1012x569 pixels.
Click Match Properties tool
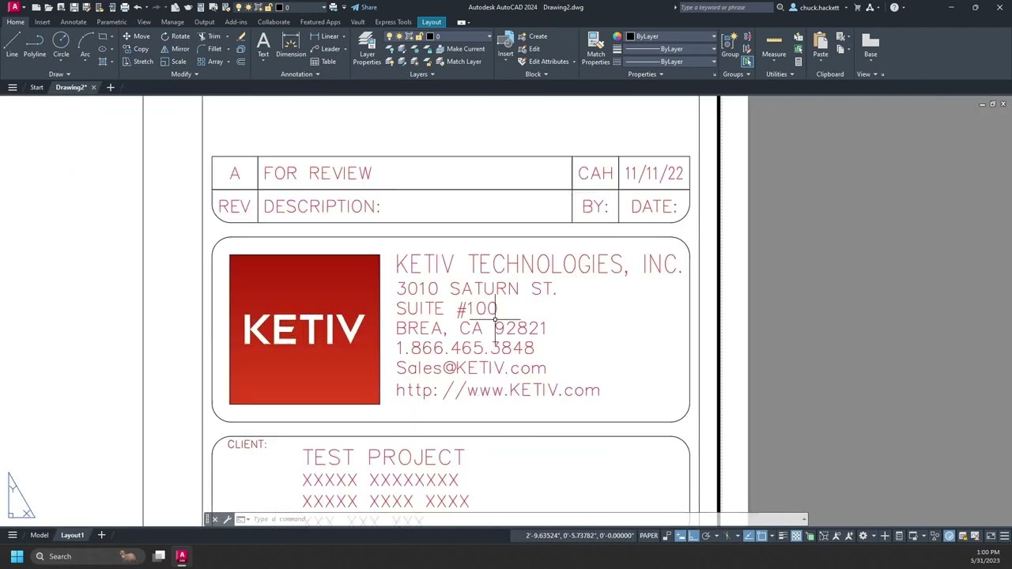click(595, 49)
